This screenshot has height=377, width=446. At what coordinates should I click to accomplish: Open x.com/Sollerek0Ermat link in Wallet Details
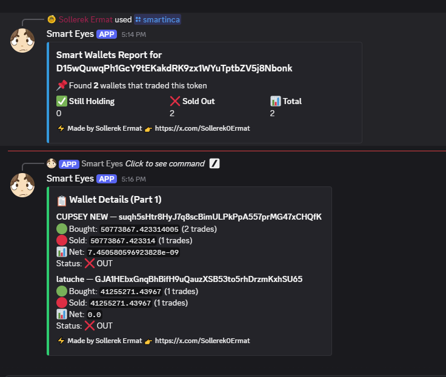(x=202, y=341)
